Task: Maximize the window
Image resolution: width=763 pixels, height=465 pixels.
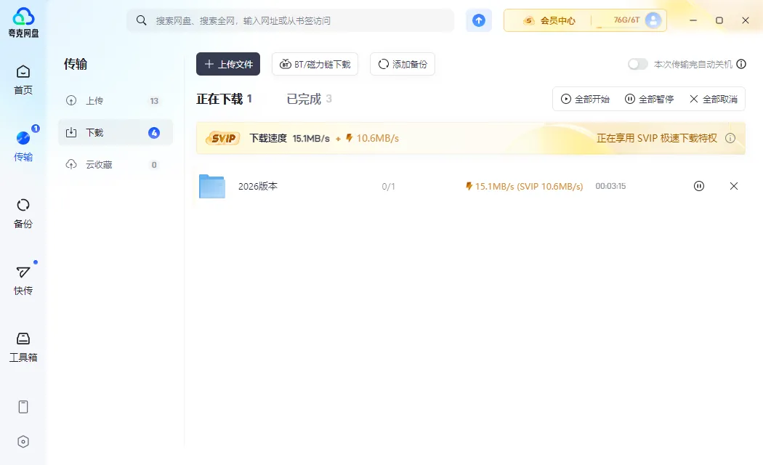Action: [x=719, y=20]
